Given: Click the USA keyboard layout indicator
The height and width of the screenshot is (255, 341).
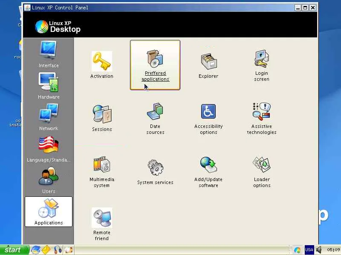Looking at the screenshot, I should (x=309, y=250).
